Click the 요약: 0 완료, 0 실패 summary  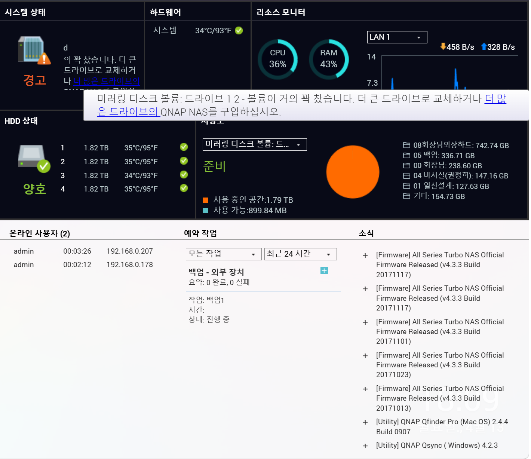219,282
